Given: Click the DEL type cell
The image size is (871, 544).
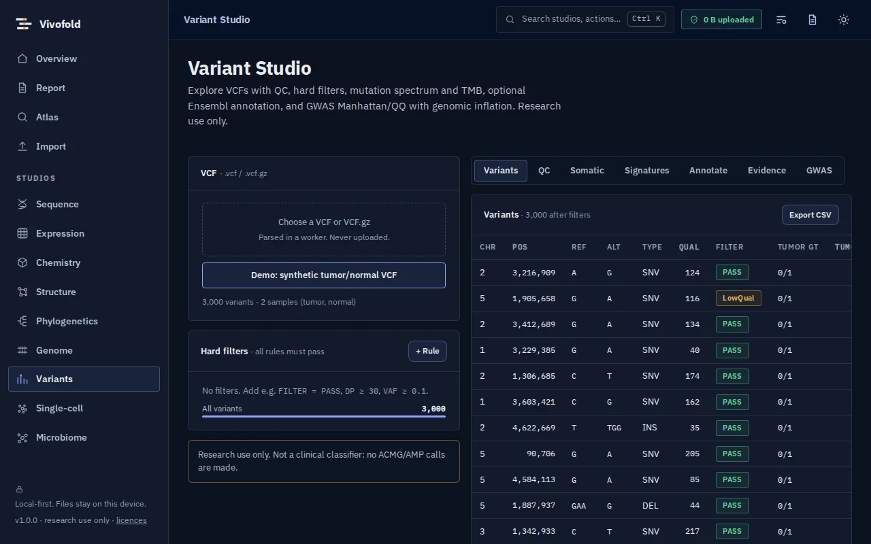Looking at the screenshot, I should (650, 505).
